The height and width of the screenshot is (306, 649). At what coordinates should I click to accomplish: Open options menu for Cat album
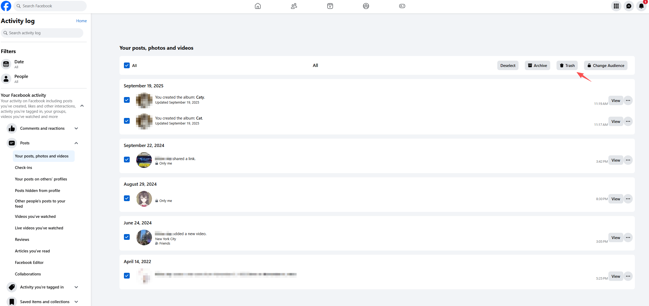tap(628, 121)
